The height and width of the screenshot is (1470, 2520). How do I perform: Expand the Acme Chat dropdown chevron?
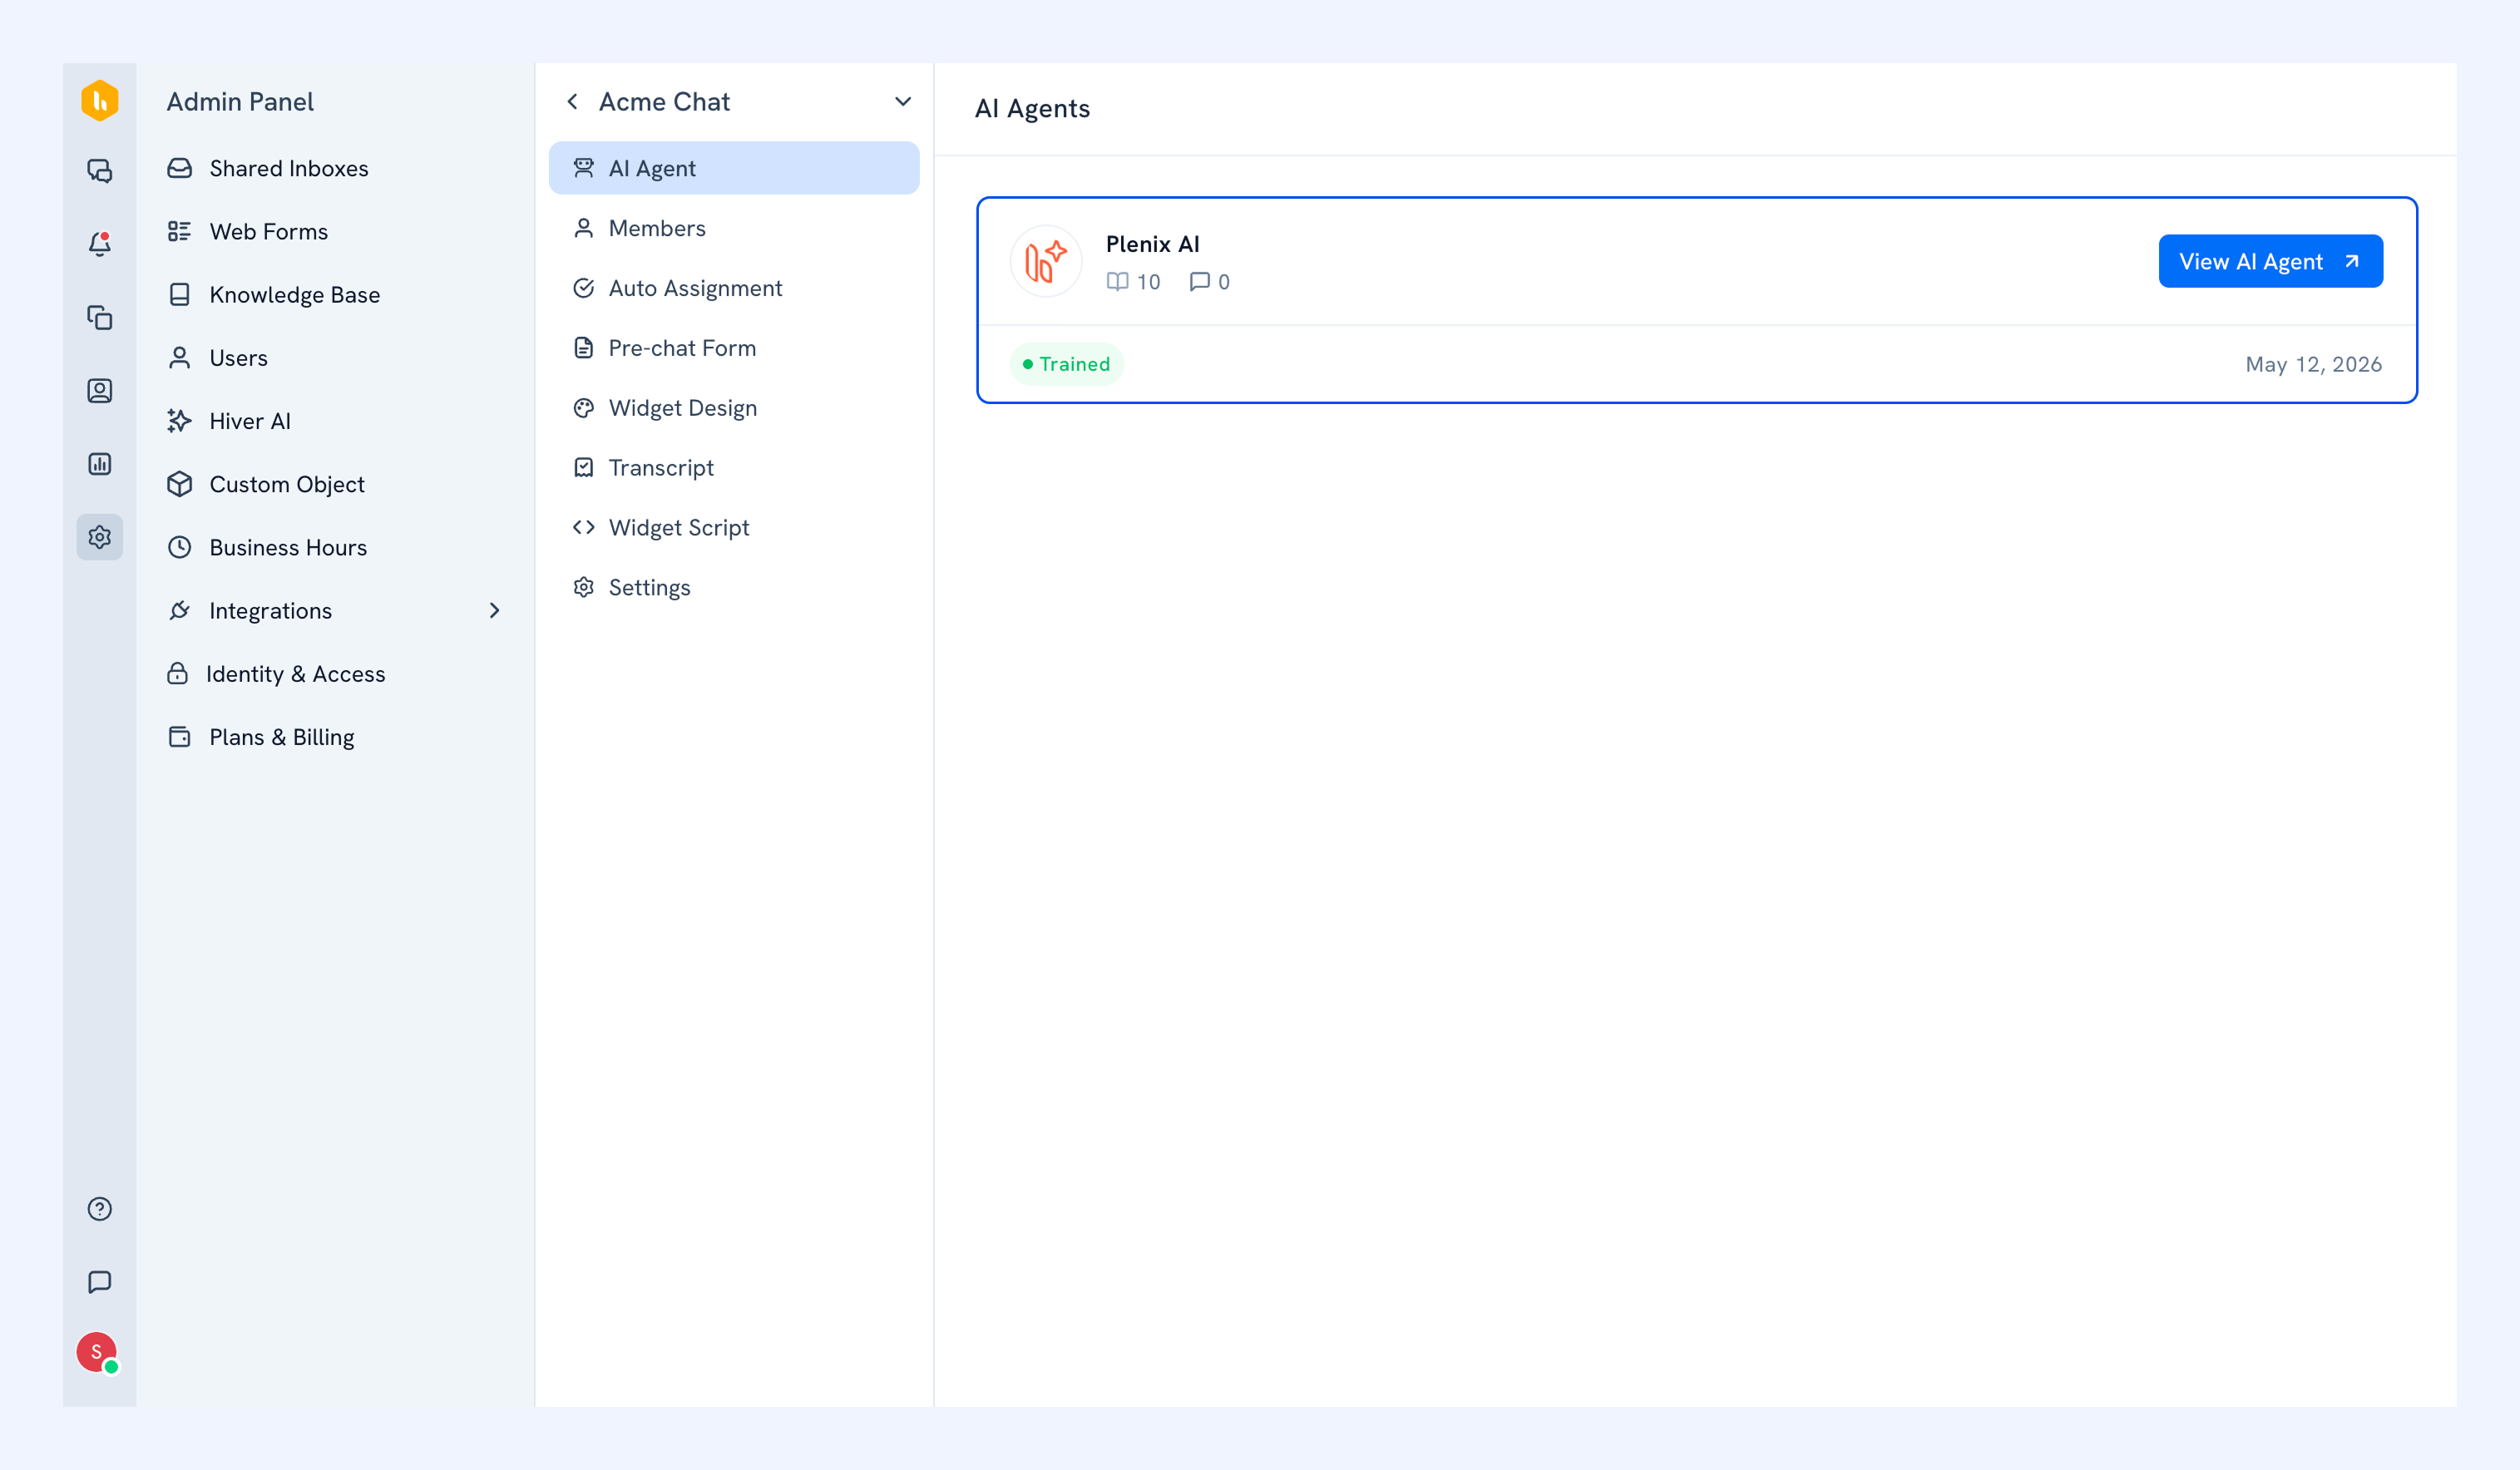(x=902, y=102)
